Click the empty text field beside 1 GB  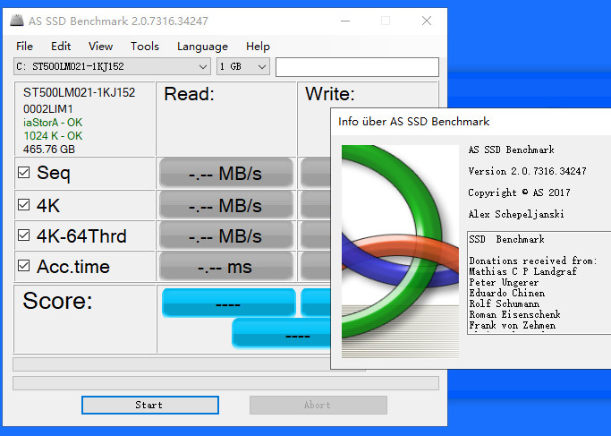[x=357, y=67]
